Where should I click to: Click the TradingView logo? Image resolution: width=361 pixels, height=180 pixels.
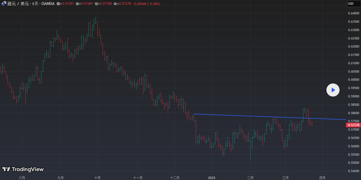point(23,169)
